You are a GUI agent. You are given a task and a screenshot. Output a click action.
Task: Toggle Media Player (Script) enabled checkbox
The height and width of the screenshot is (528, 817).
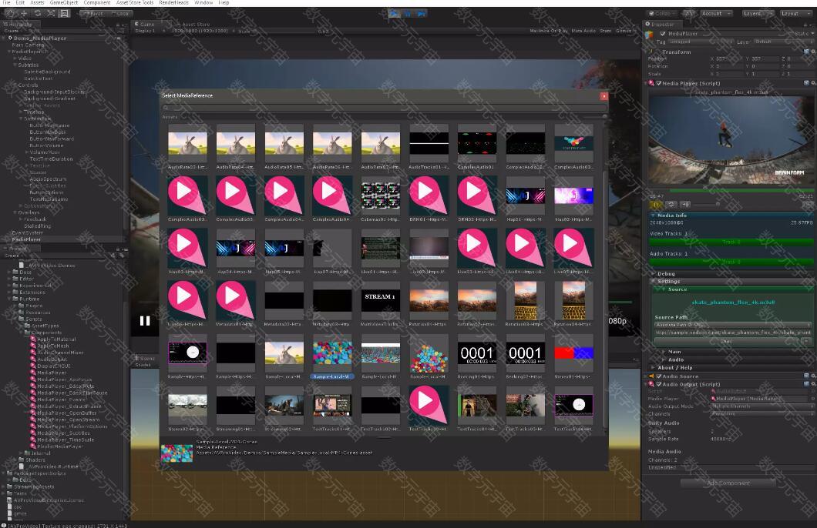point(658,83)
